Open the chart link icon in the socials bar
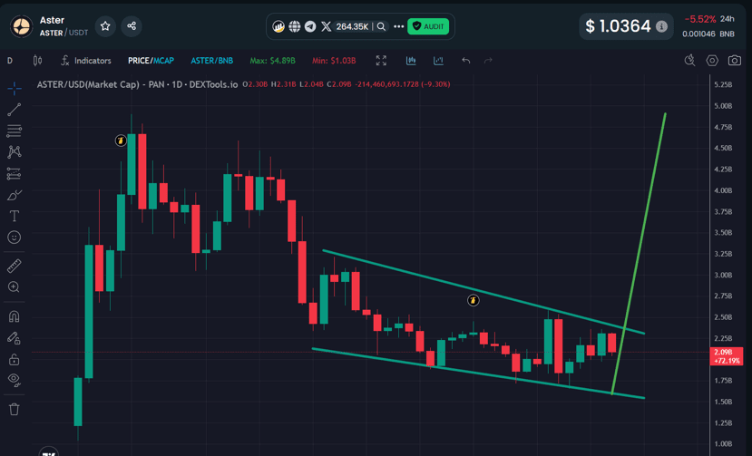This screenshot has width=752, height=456. tap(278, 26)
